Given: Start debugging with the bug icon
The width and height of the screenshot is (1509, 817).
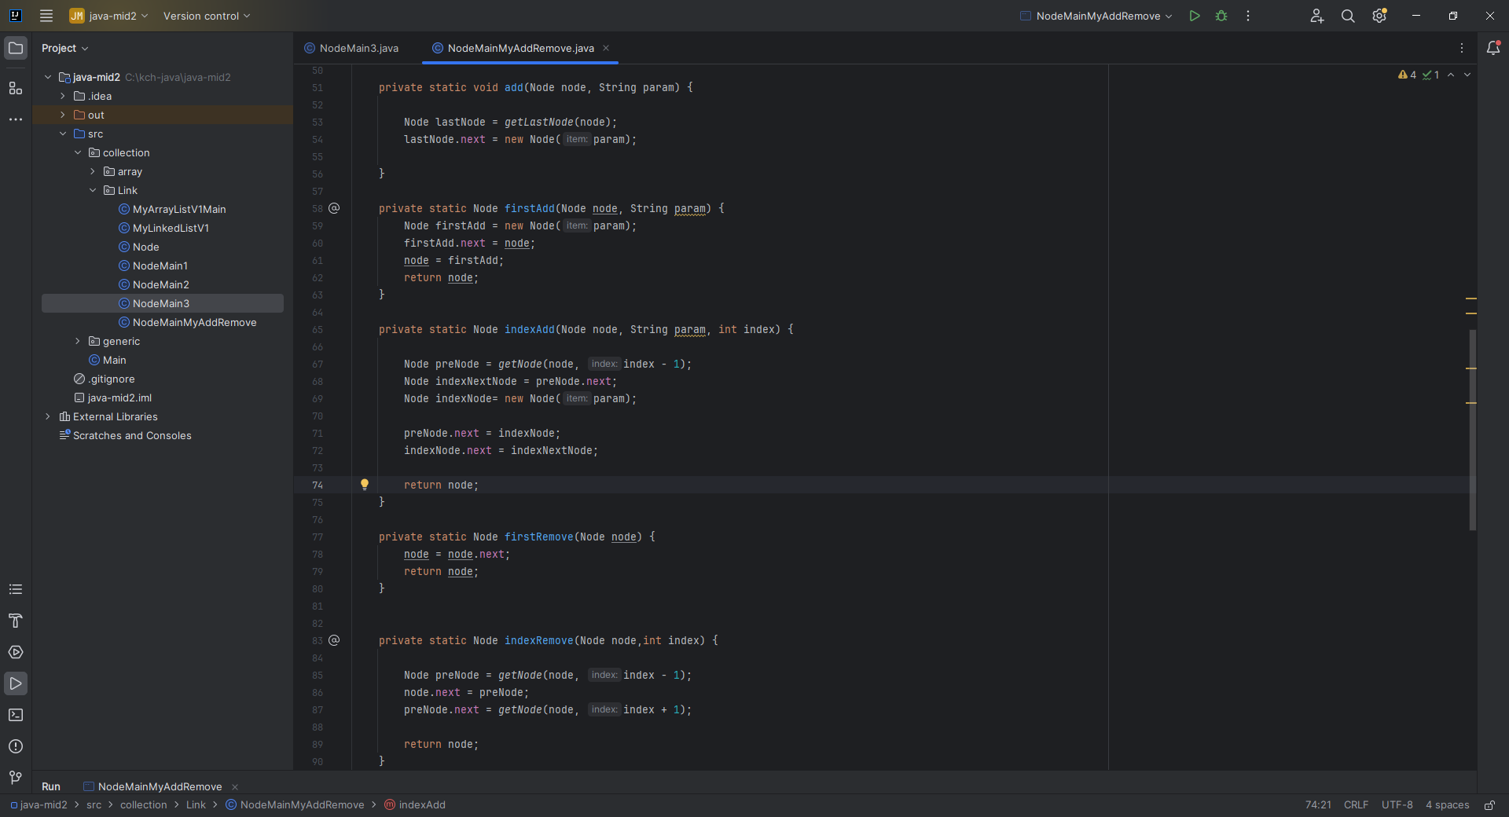Looking at the screenshot, I should click(1221, 16).
